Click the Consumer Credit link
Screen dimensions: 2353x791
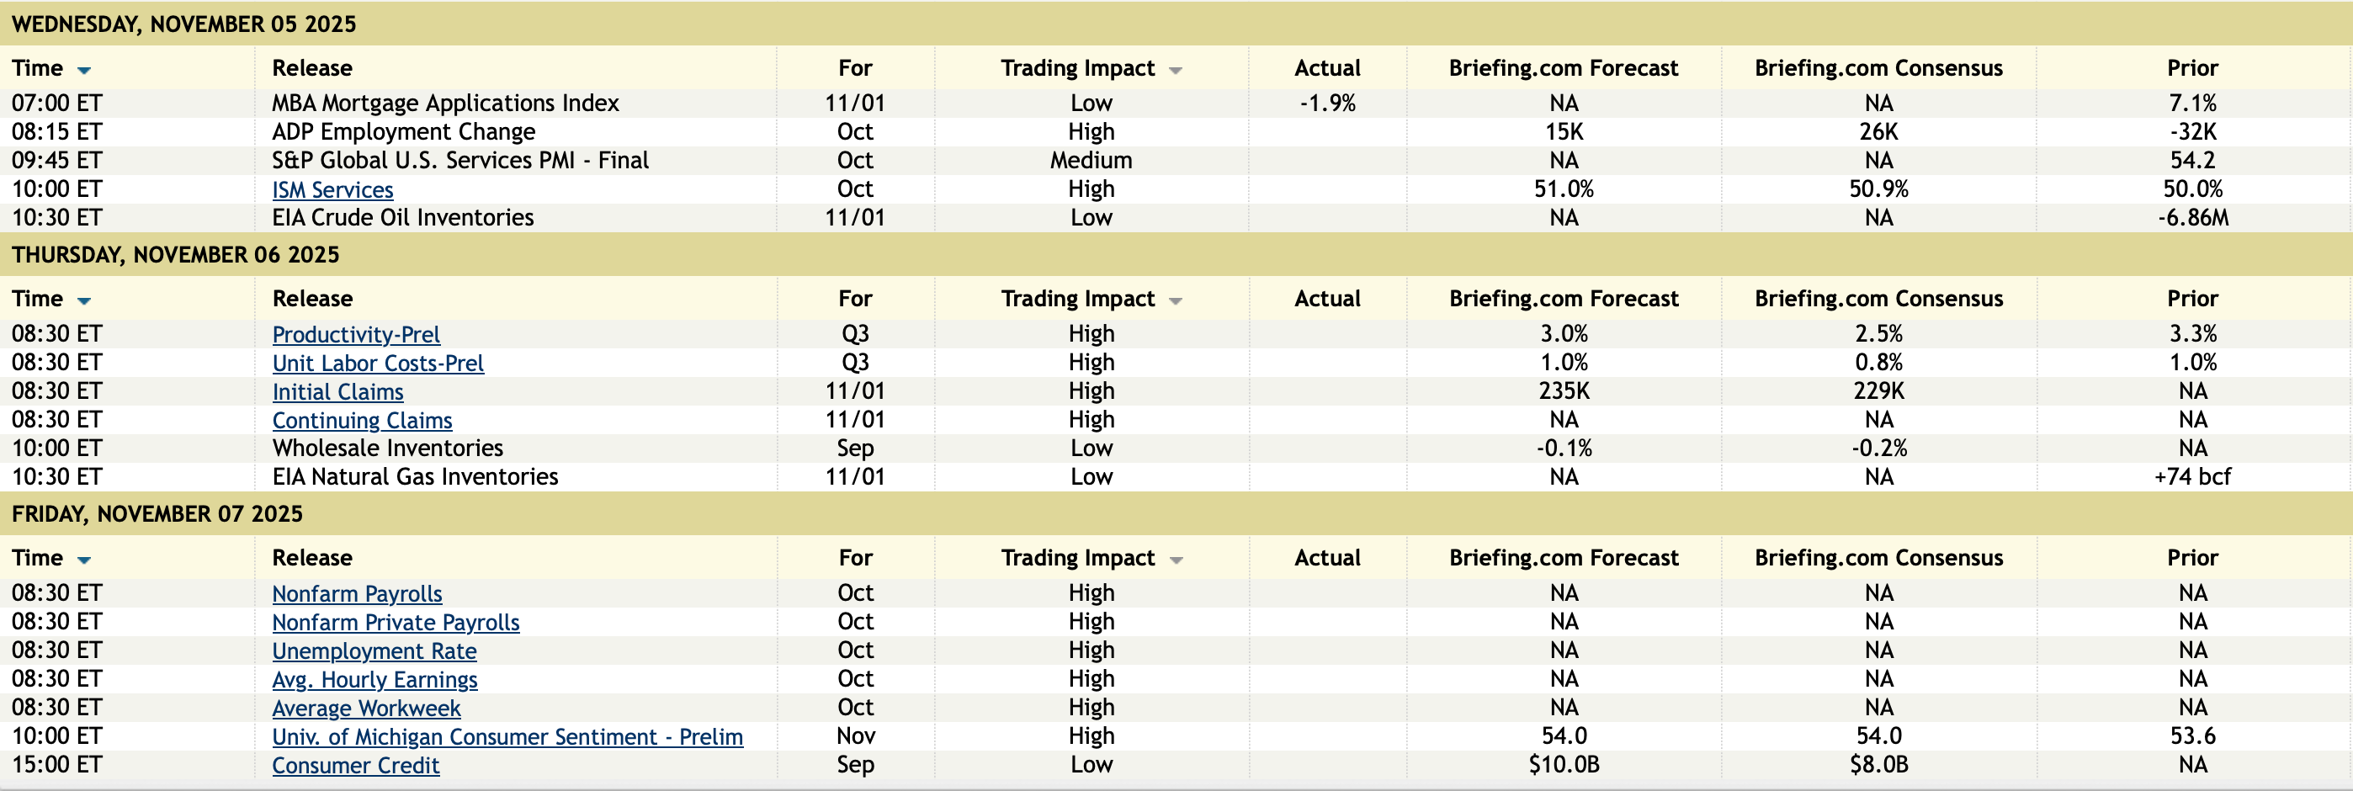click(x=355, y=766)
